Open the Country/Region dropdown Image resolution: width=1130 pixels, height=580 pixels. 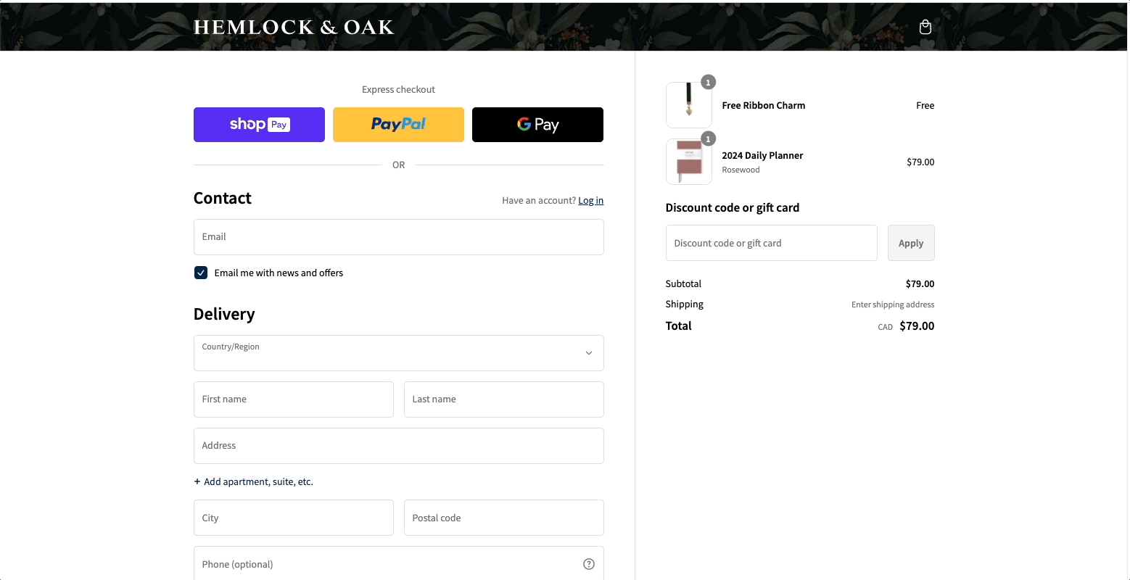click(x=398, y=353)
